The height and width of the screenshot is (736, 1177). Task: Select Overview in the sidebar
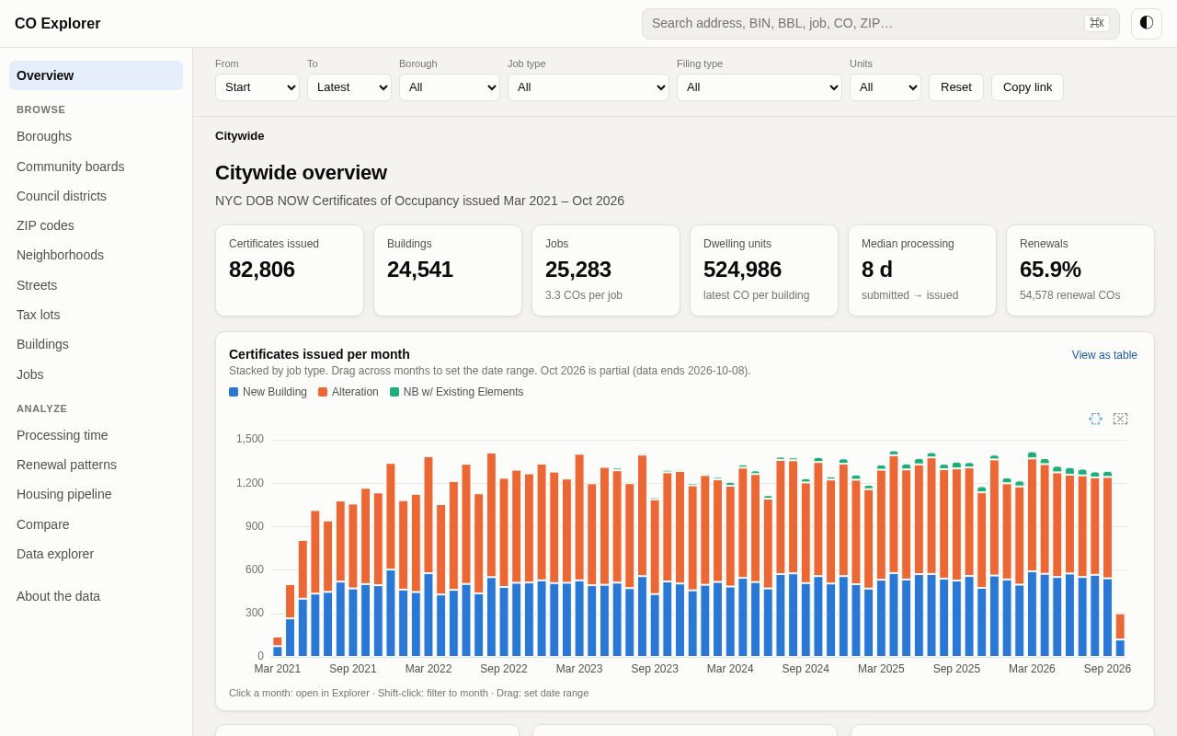click(96, 75)
